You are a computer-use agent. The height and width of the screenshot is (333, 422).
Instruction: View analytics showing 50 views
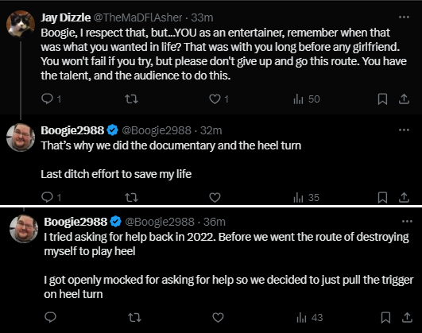point(306,99)
